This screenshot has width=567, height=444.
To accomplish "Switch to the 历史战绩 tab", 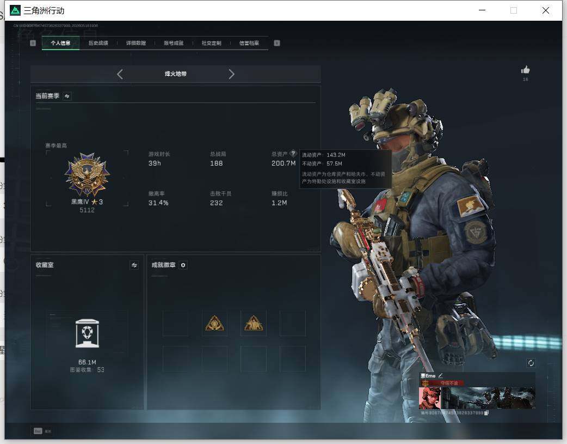I will (98, 43).
